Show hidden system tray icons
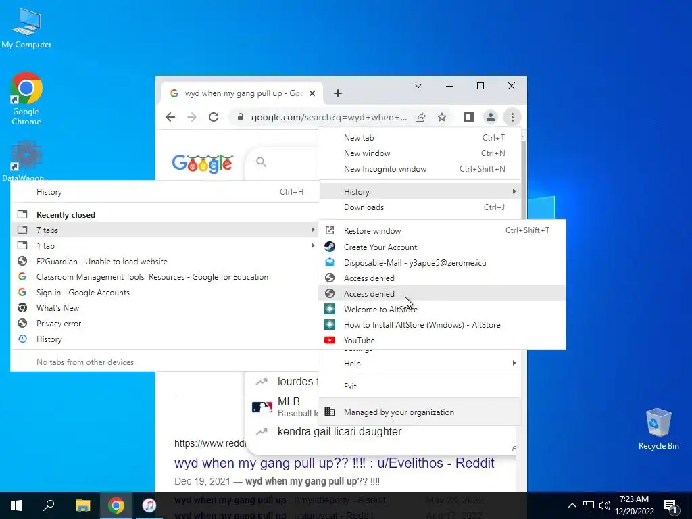Screen dimensions: 692x519 (572, 505)
